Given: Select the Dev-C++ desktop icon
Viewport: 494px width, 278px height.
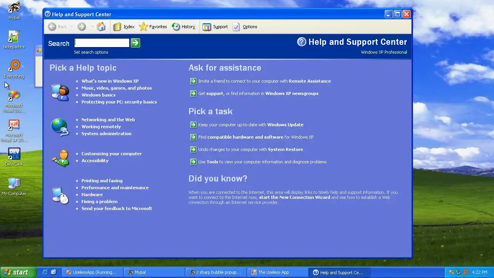Looking at the screenshot, I should [x=14, y=157].
